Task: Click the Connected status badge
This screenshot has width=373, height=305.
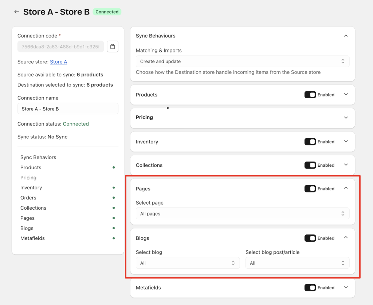Action: coord(107,12)
